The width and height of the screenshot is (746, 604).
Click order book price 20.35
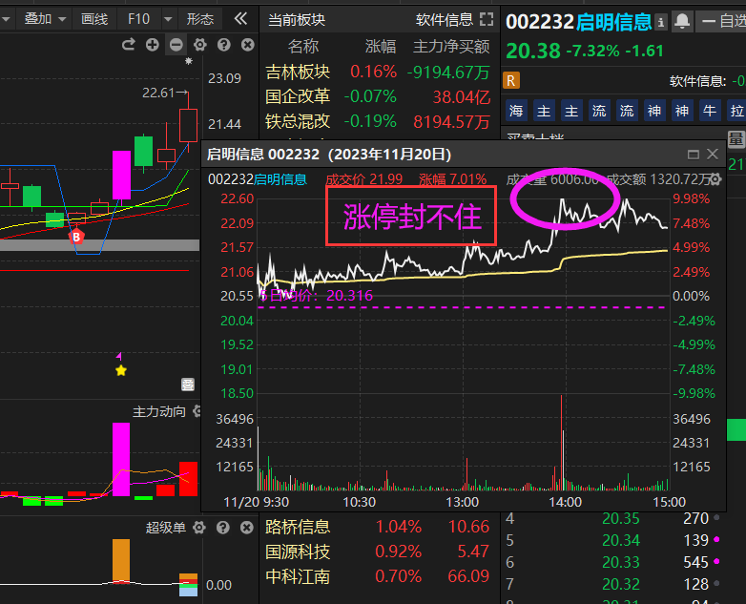click(621, 518)
